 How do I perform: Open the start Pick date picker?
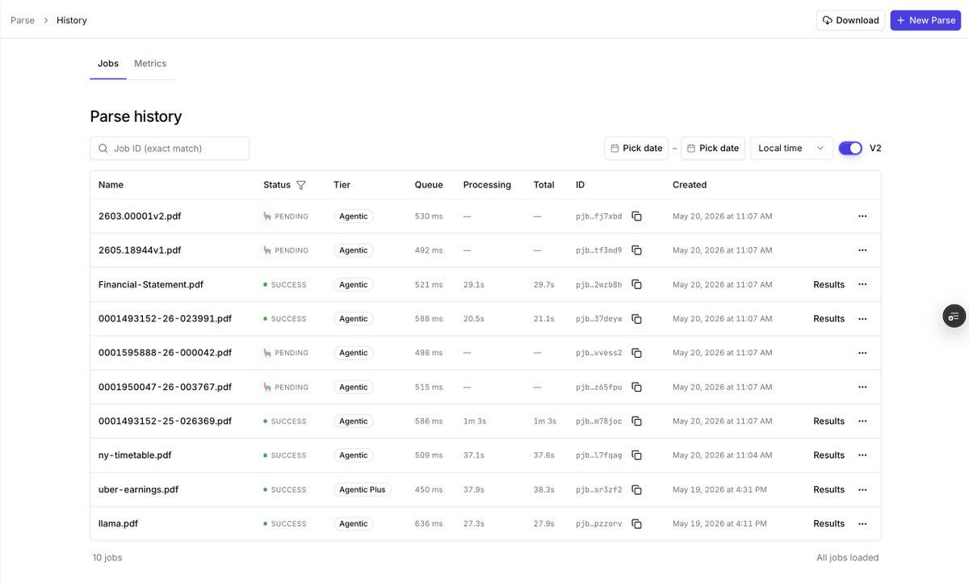coord(636,148)
